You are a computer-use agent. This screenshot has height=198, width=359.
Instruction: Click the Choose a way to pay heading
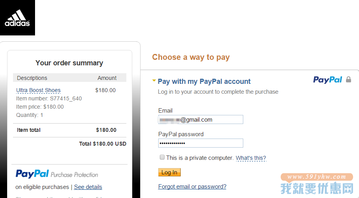(x=191, y=57)
